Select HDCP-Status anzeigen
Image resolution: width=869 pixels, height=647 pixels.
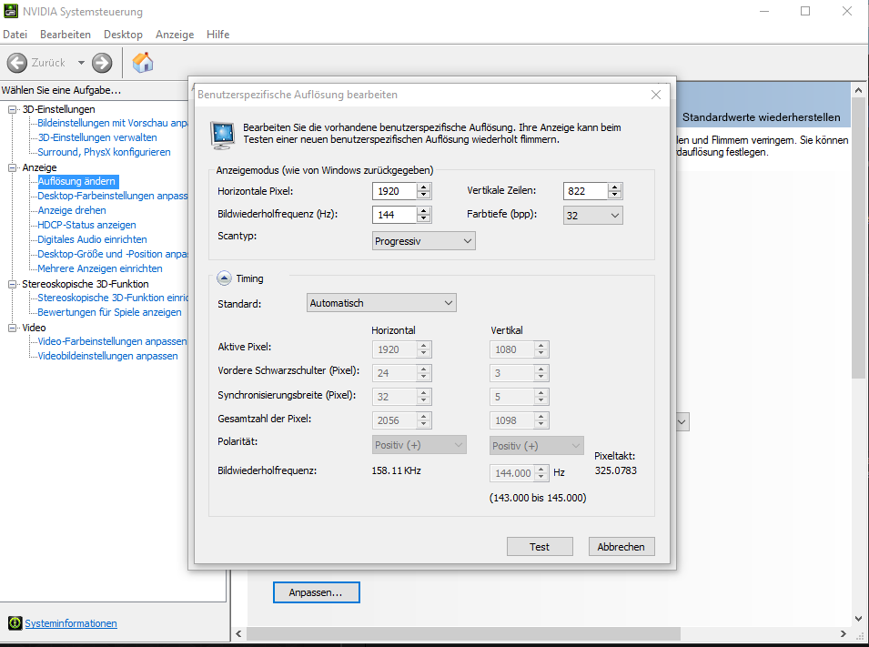pos(86,225)
